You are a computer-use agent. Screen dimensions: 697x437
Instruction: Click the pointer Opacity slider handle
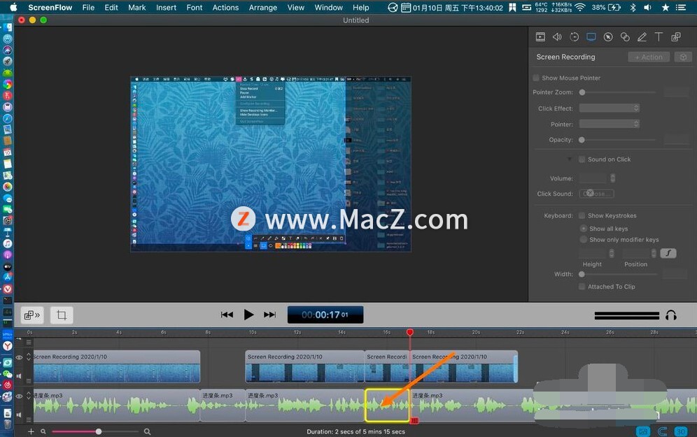tap(582, 140)
